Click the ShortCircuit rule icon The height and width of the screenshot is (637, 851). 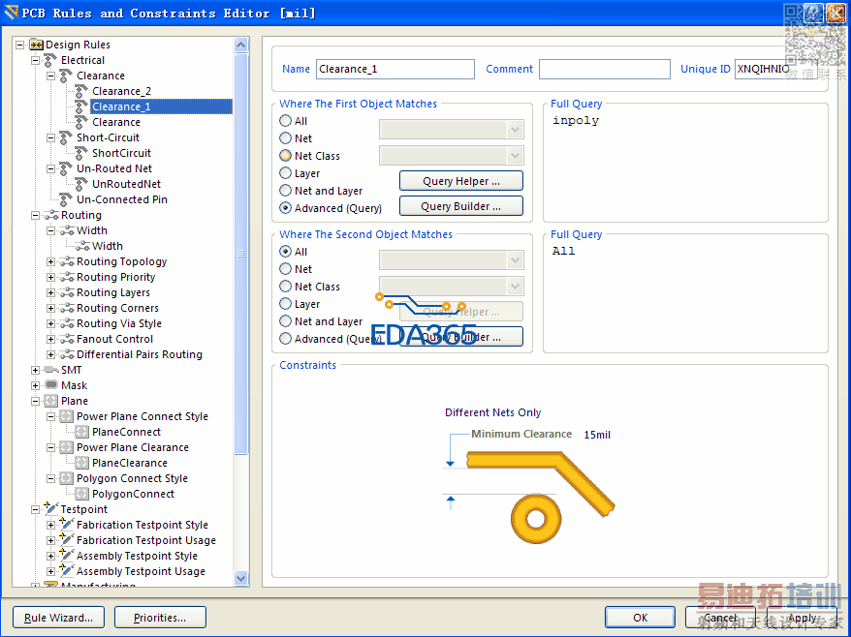click(82, 153)
